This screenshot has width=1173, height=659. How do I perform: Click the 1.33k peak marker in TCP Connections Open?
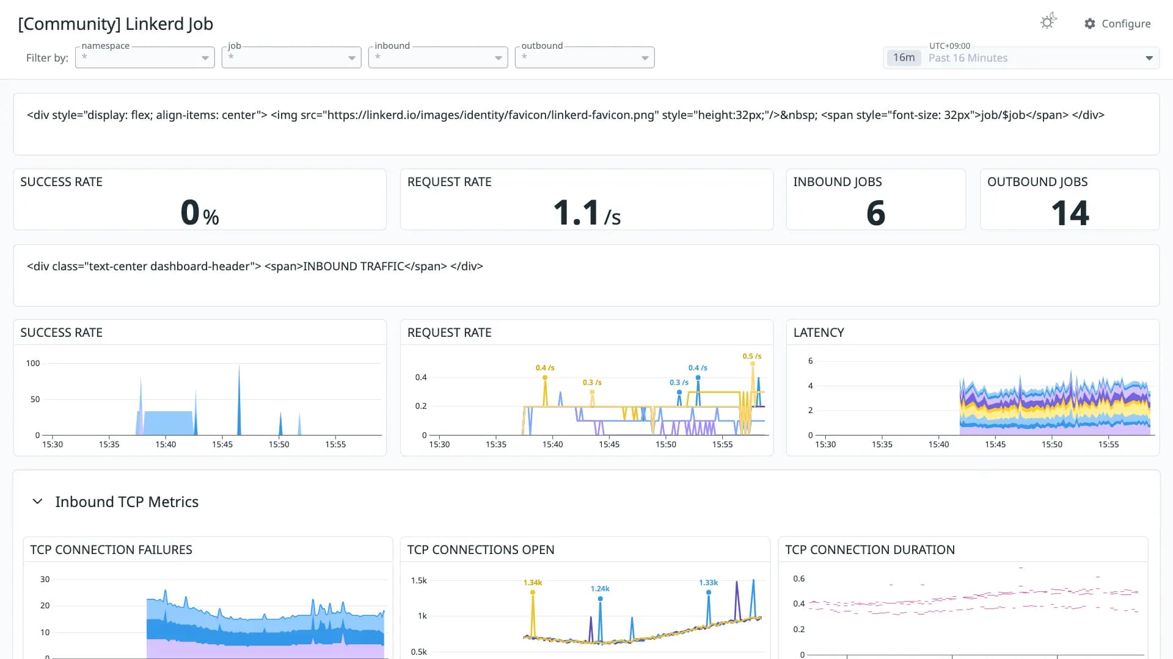pos(709,592)
